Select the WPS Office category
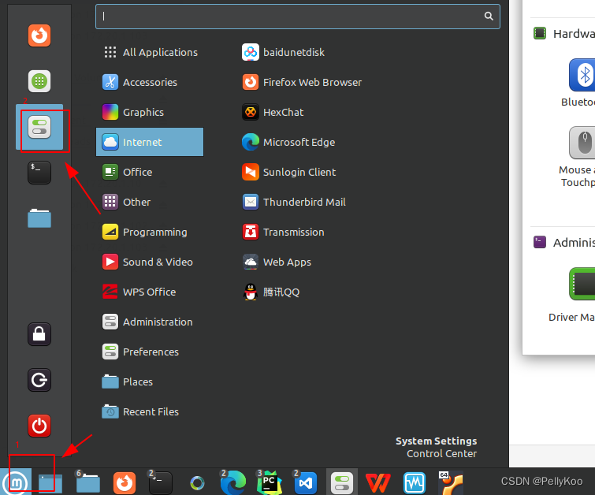The height and width of the screenshot is (495, 595). (x=150, y=292)
